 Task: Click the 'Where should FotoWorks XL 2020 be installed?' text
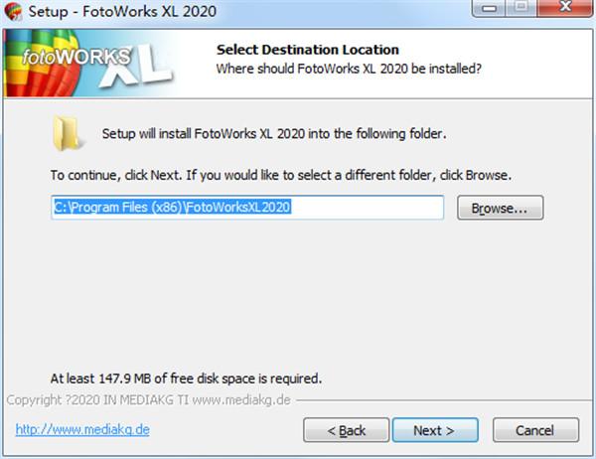[349, 69]
